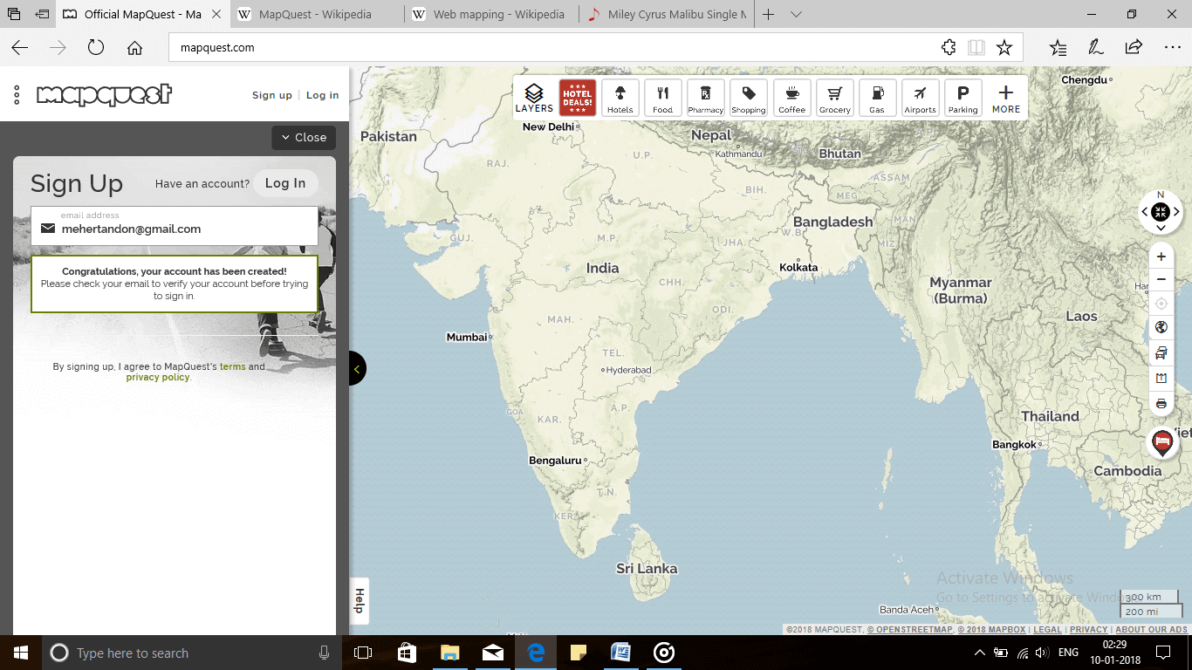Click the Log In button in the form
Image resolution: width=1192 pixels, height=670 pixels.
click(x=285, y=183)
